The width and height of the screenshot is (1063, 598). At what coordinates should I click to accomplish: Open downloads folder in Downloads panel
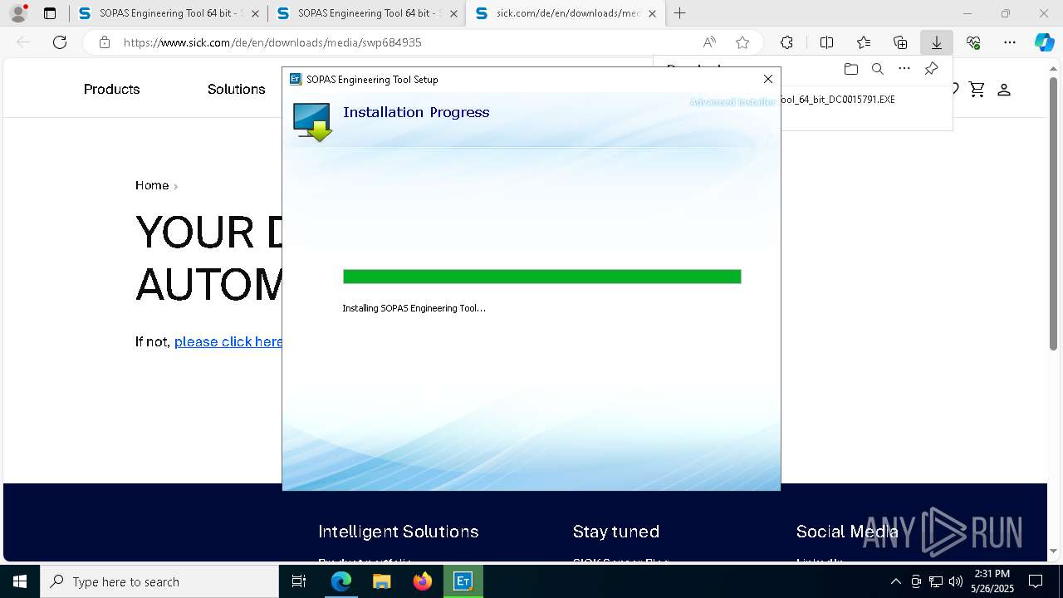tap(850, 69)
